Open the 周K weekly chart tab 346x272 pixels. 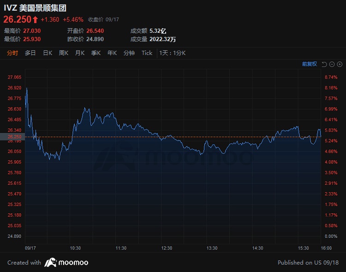(x=64, y=53)
